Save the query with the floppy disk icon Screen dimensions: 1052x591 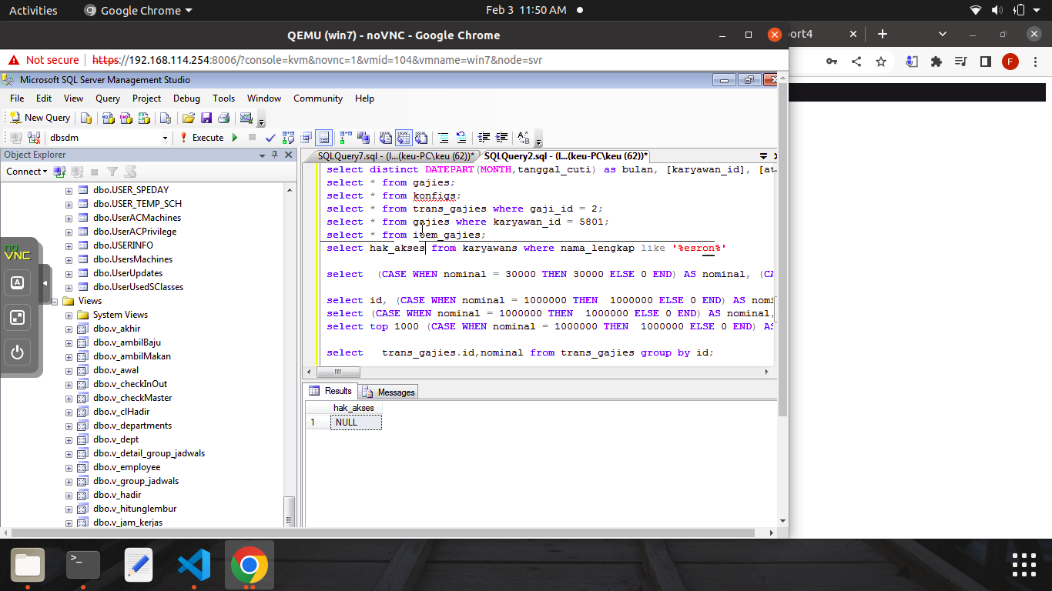click(206, 118)
